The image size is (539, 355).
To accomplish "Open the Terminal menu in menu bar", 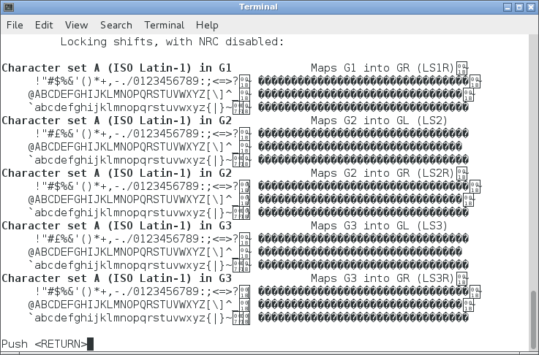I will [x=164, y=25].
